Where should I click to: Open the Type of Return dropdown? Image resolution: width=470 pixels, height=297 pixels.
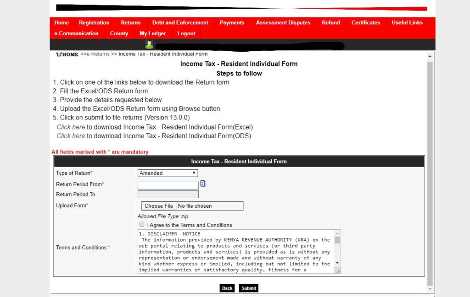(x=168, y=173)
